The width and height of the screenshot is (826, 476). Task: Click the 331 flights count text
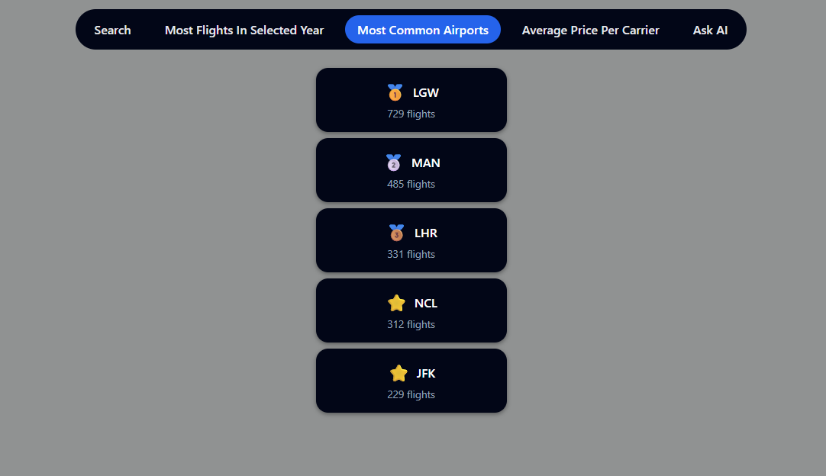411,255
